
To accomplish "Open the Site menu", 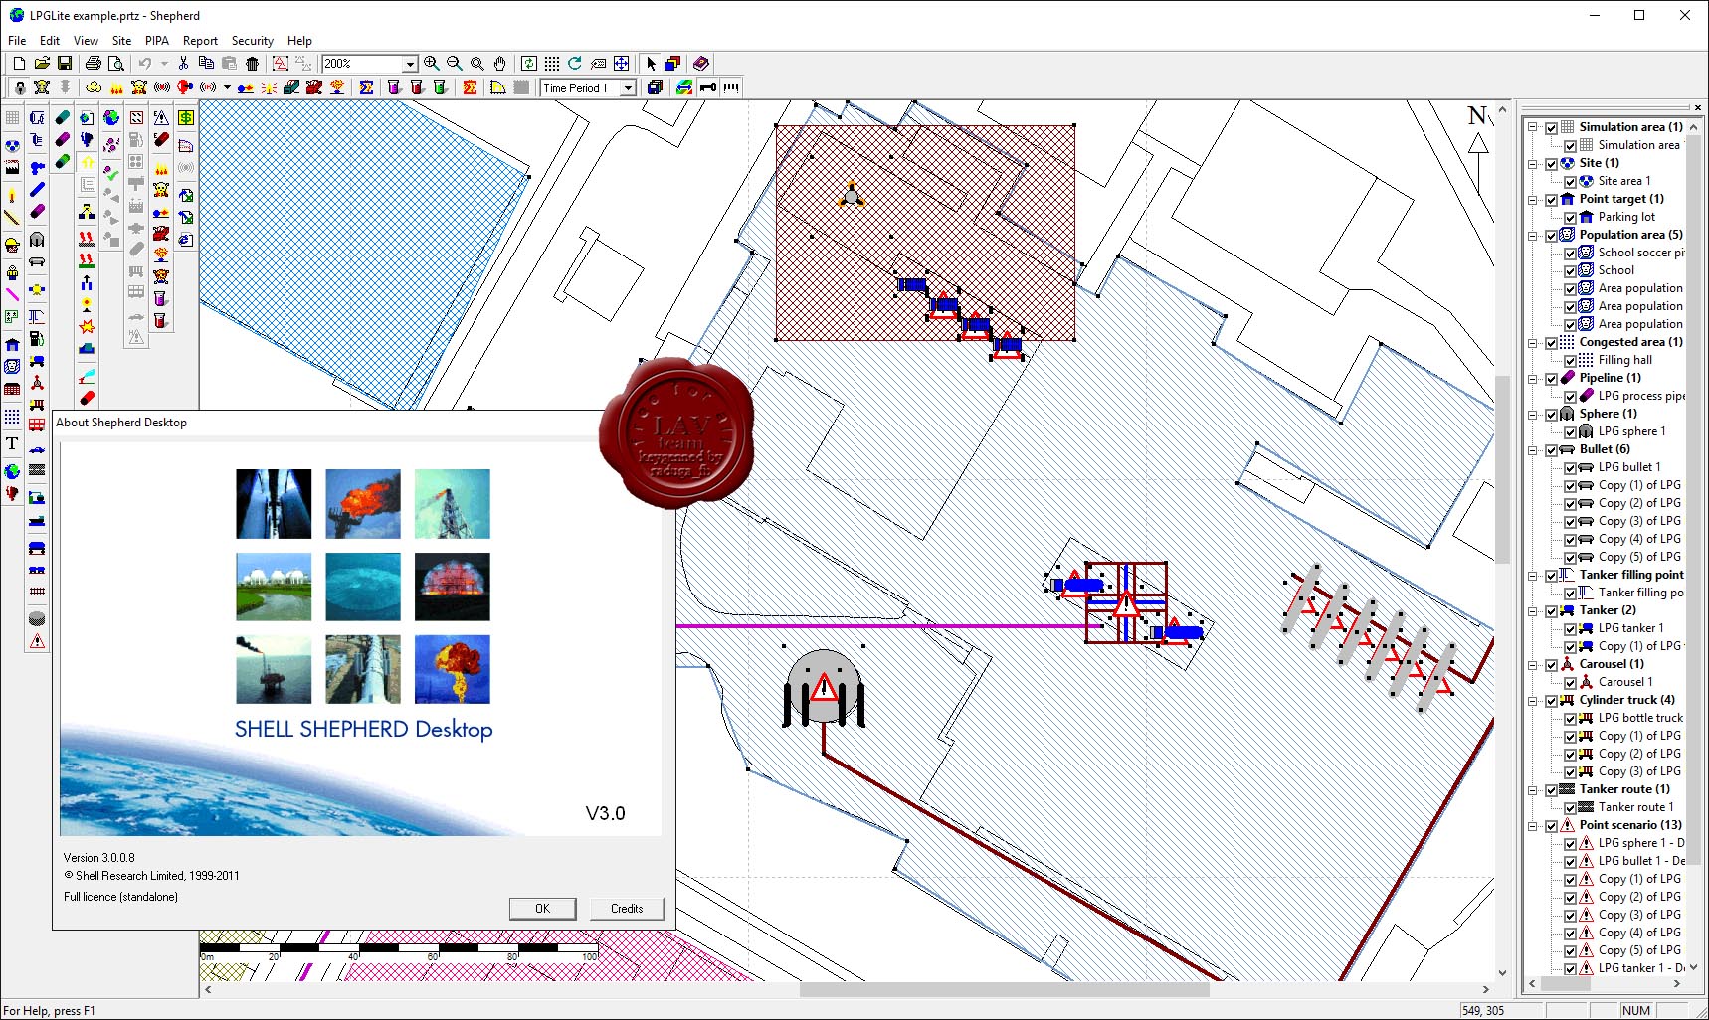I will [121, 41].
